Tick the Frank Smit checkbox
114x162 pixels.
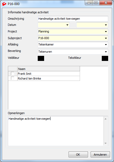click(x=12, y=73)
